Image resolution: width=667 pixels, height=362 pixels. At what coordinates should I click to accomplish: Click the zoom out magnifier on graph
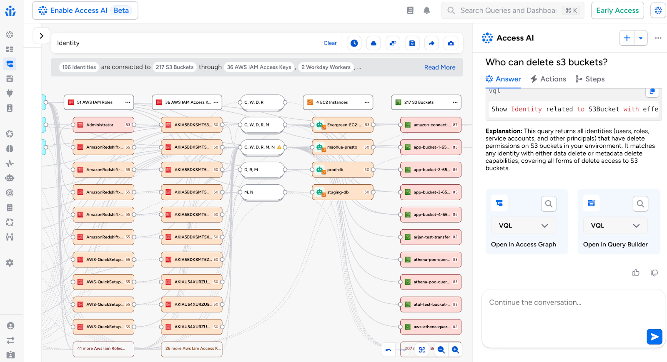pyautogui.click(x=441, y=350)
